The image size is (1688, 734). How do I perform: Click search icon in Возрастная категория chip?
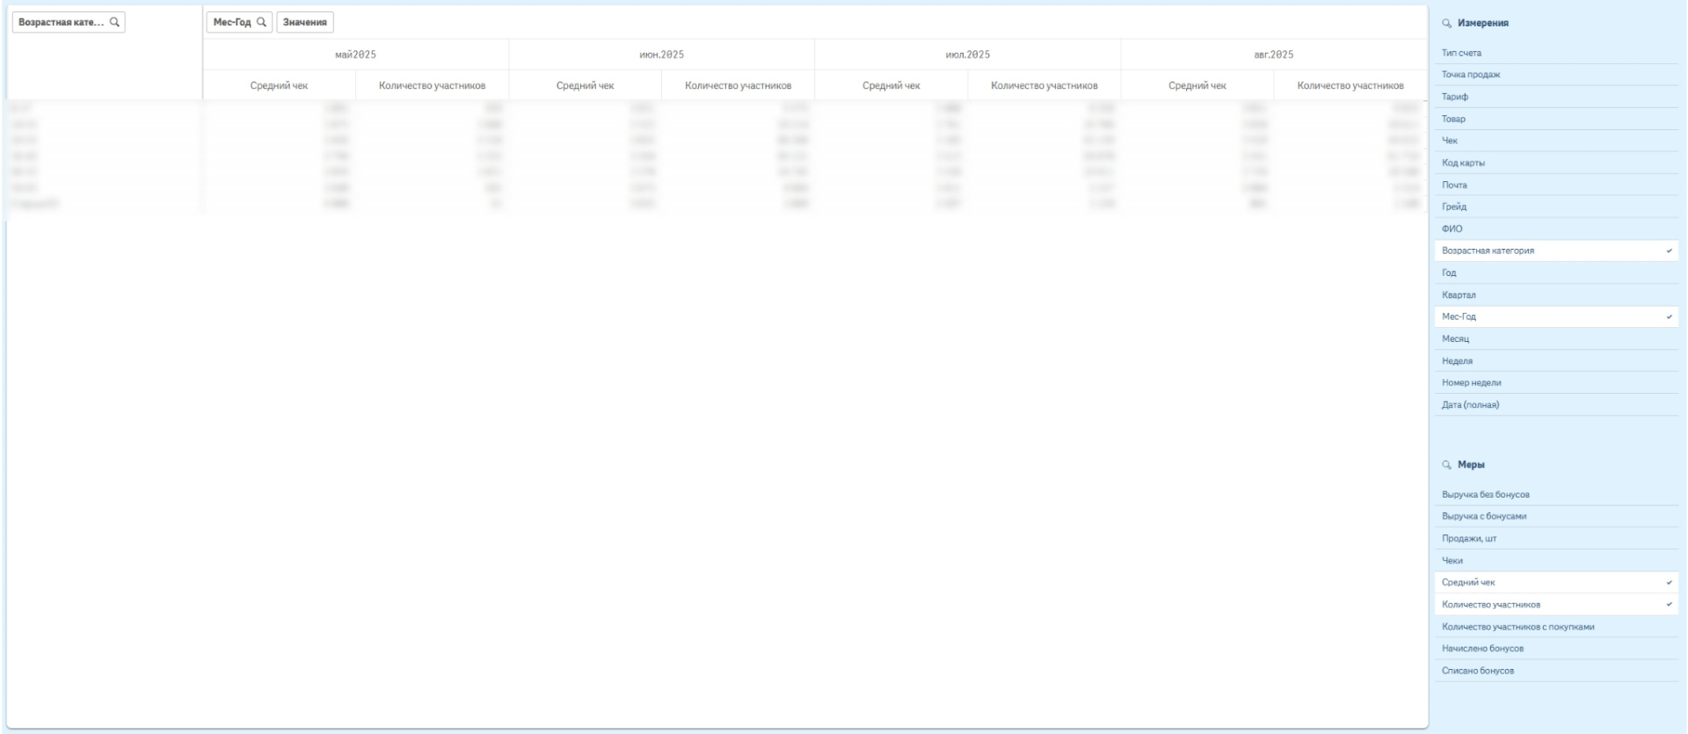click(x=114, y=22)
